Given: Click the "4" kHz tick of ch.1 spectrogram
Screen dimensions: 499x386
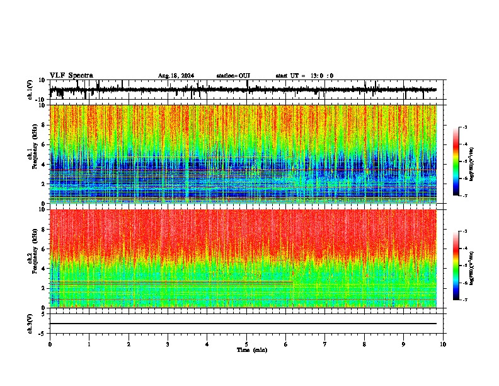Looking at the screenshot, I should click(43, 165).
